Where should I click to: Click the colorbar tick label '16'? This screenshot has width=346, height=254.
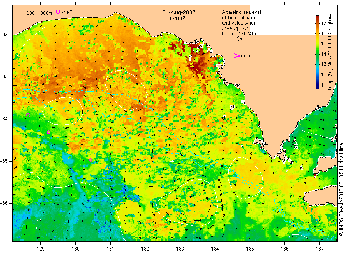tap(323, 33)
